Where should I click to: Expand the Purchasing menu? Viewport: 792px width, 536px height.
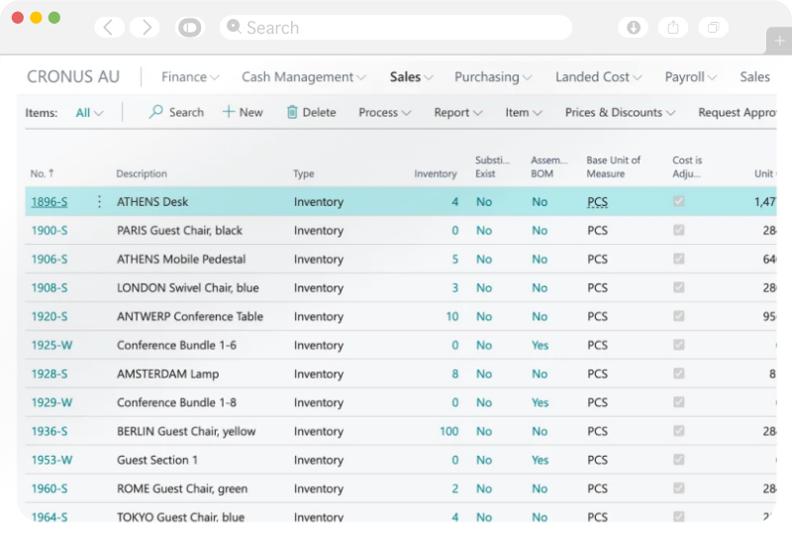click(x=492, y=77)
